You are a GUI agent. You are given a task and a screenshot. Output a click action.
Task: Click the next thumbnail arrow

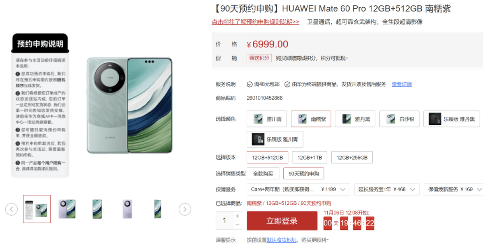click(x=185, y=209)
